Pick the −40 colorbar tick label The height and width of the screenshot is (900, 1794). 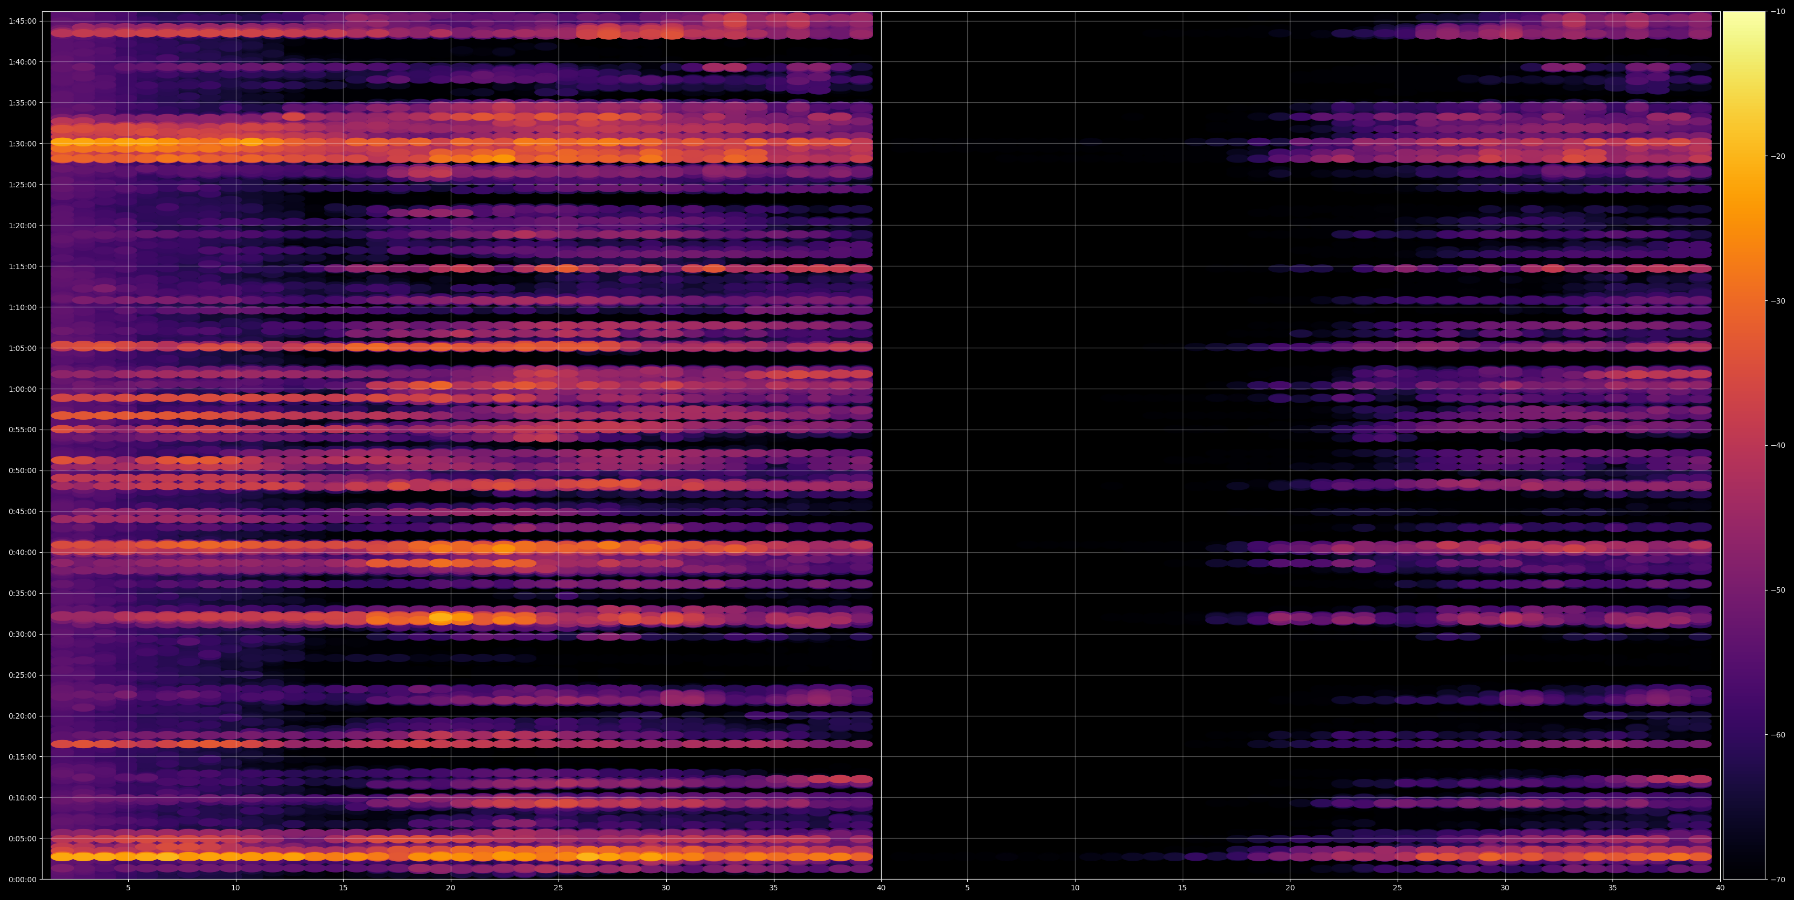coord(1778,446)
